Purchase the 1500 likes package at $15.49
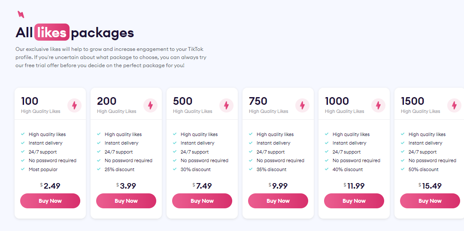 coord(430,201)
